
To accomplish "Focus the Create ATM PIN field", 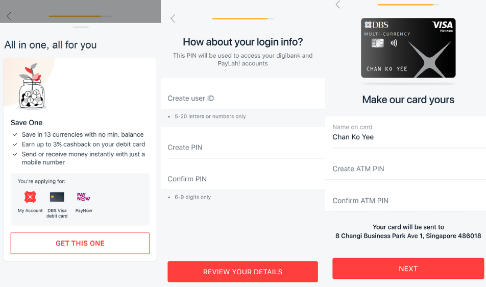I will pos(405,169).
